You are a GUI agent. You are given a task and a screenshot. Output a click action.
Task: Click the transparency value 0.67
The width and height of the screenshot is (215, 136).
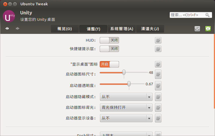click(149, 84)
